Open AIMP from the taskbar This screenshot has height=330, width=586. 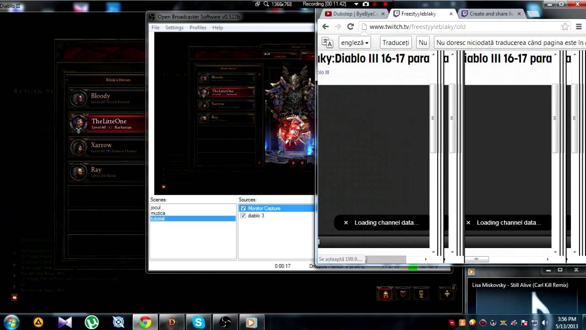coord(38,322)
